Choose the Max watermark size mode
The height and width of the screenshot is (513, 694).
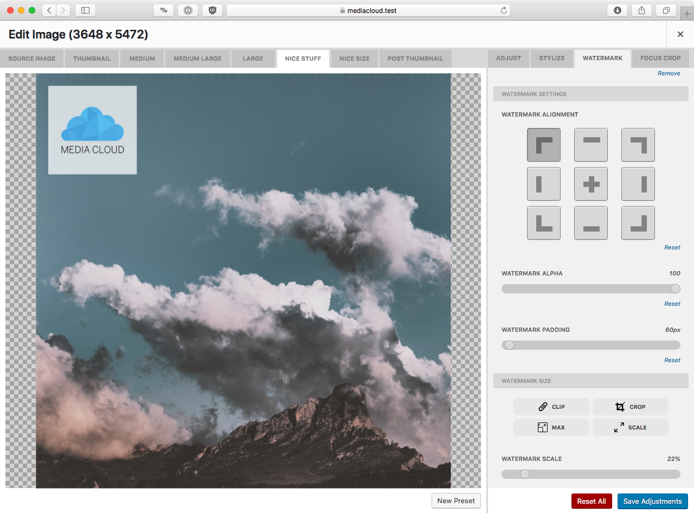551,427
